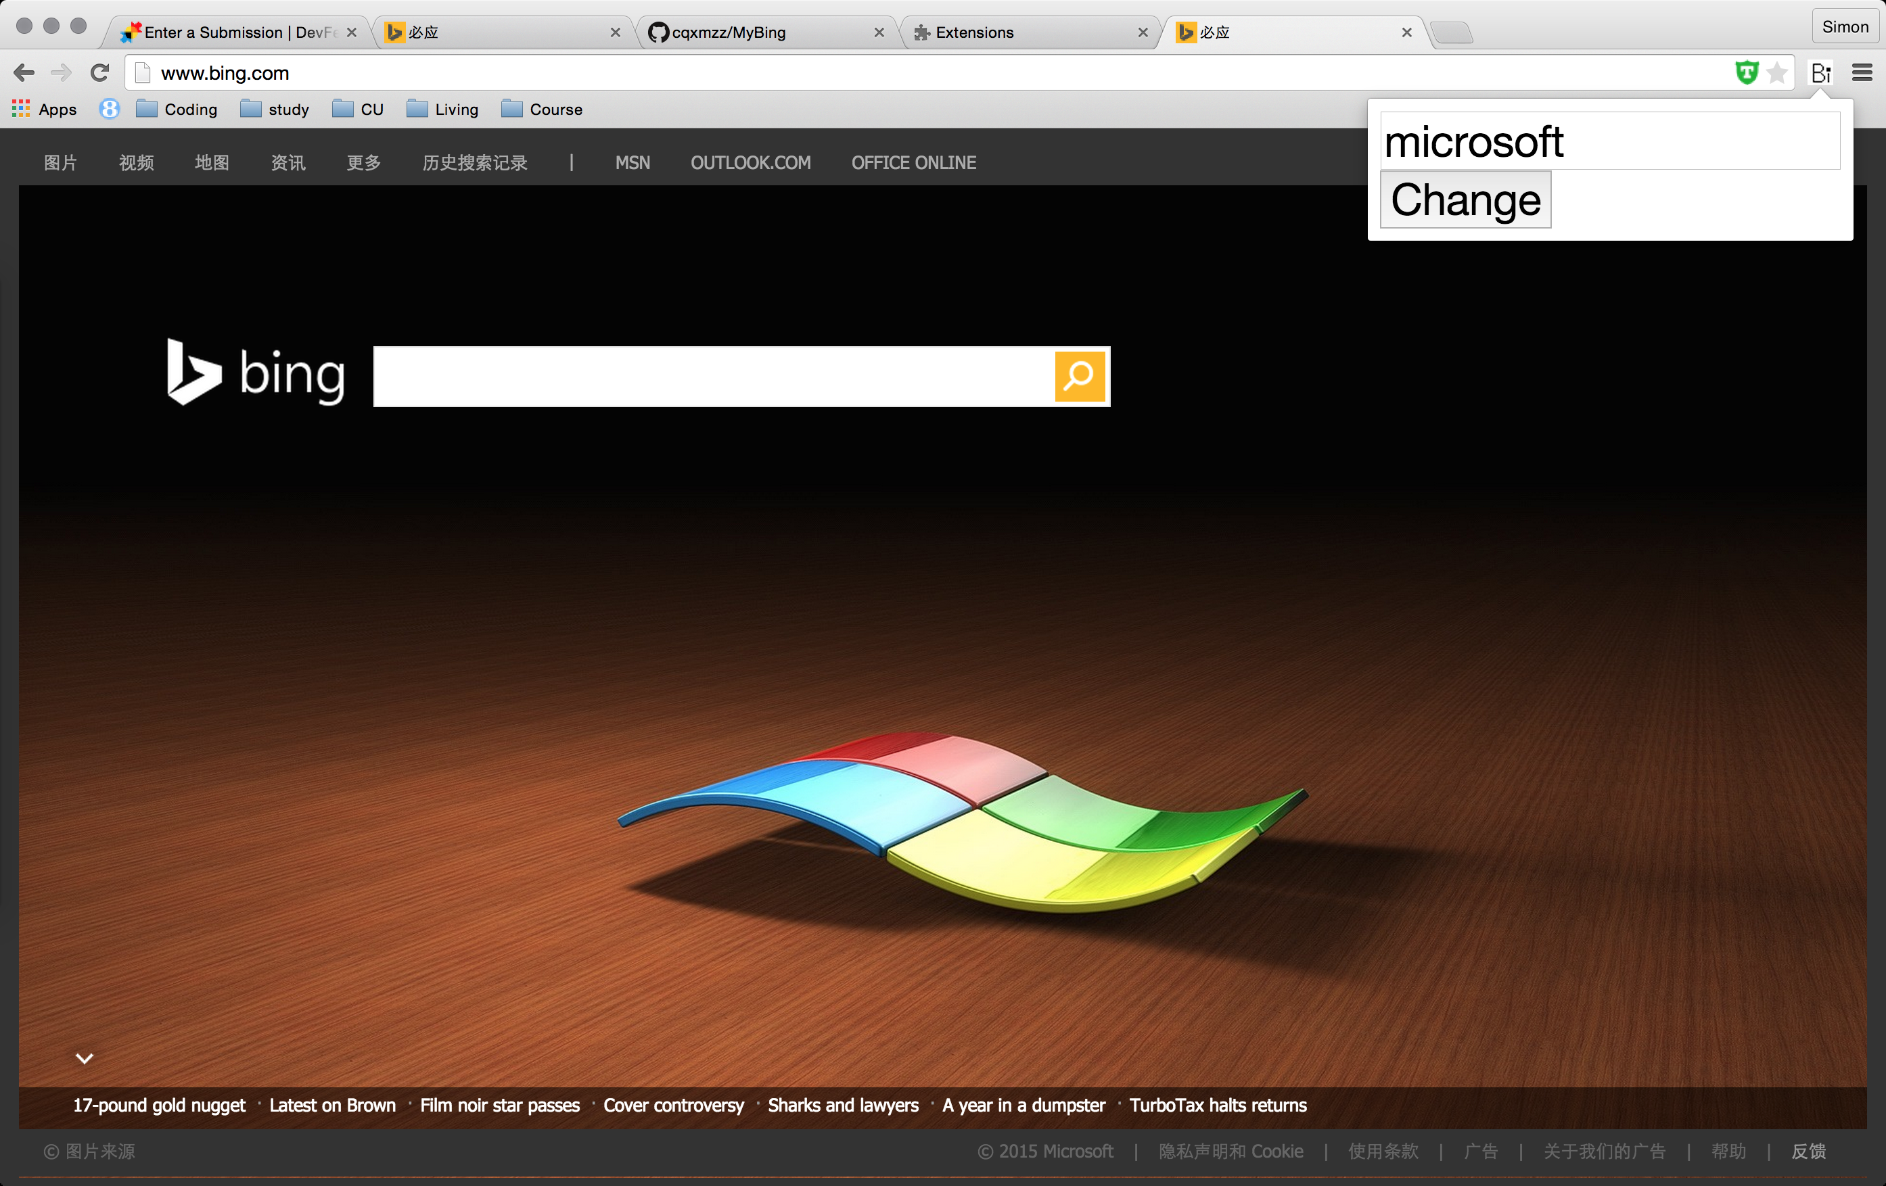The width and height of the screenshot is (1886, 1186).
Task: Switch to the Extensions tab
Action: tap(974, 32)
